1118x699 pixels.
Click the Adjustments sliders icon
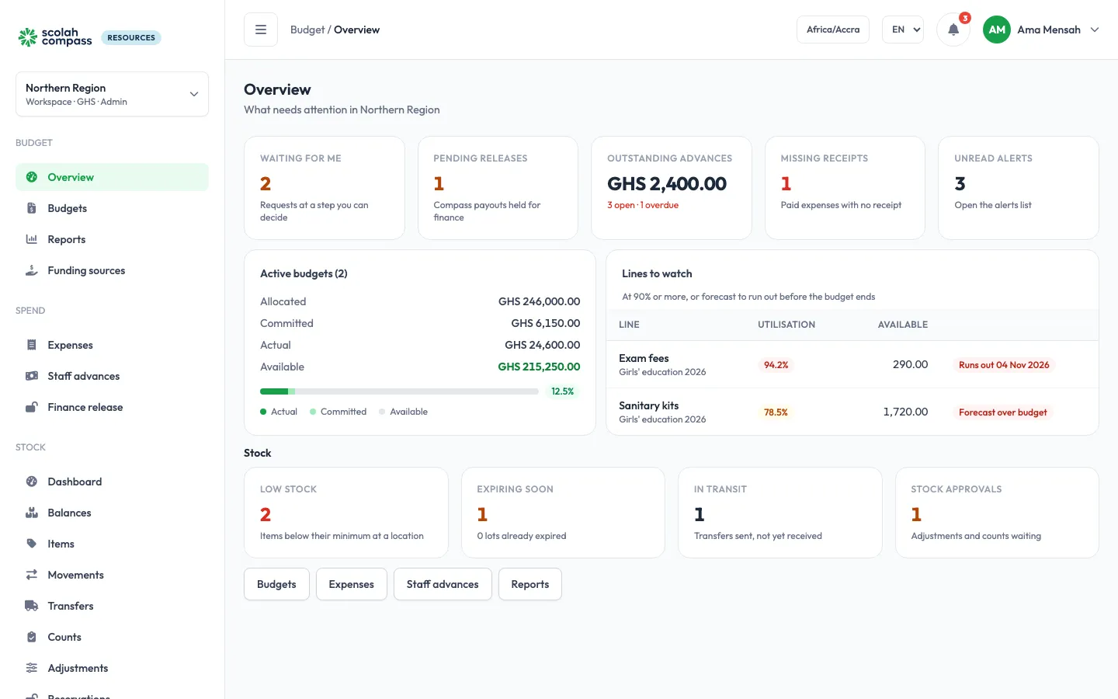click(32, 668)
